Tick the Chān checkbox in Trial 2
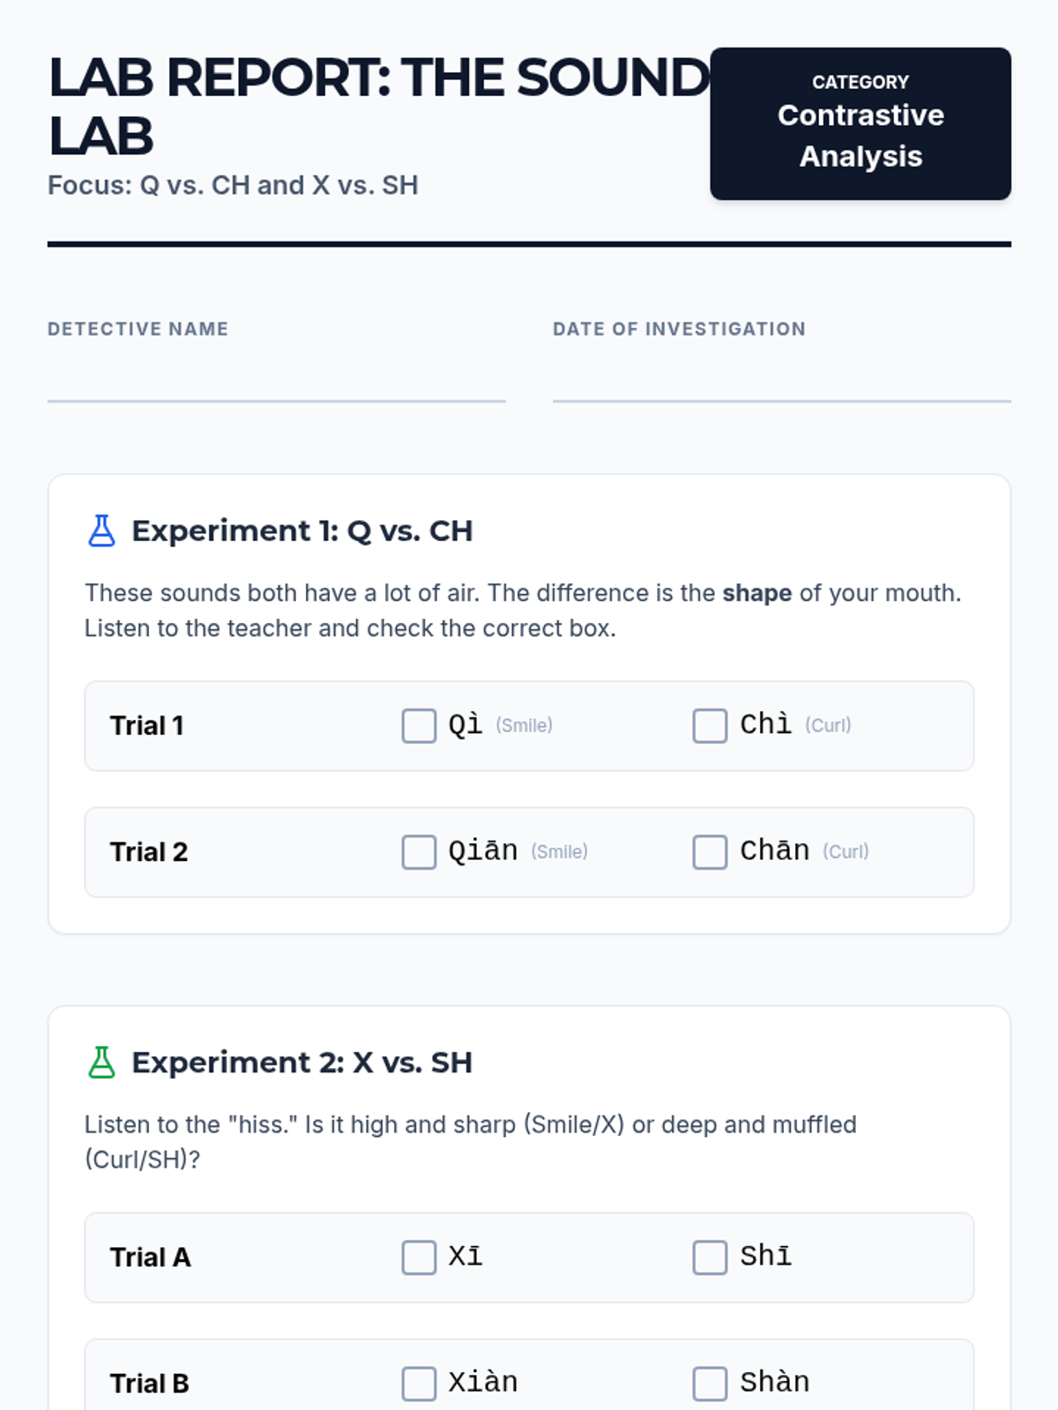Viewport: 1058px width, 1410px height. (710, 852)
